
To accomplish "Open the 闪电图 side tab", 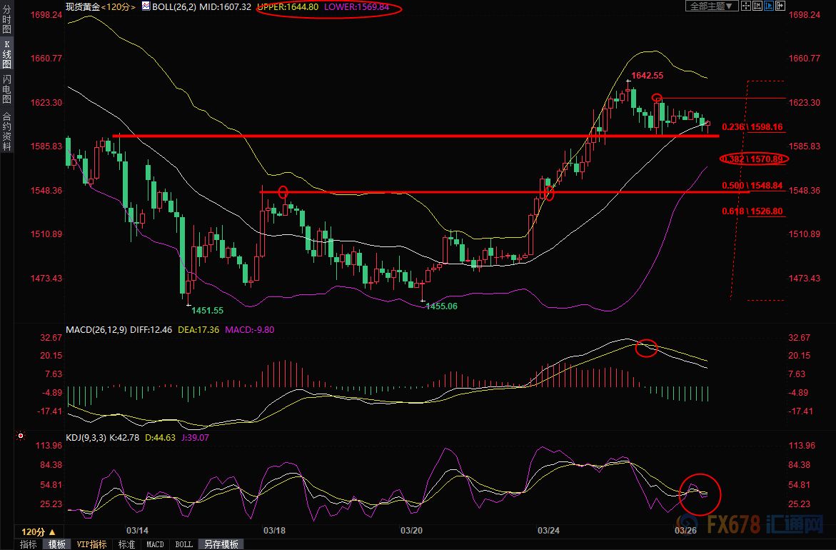I will pyautogui.click(x=6, y=90).
